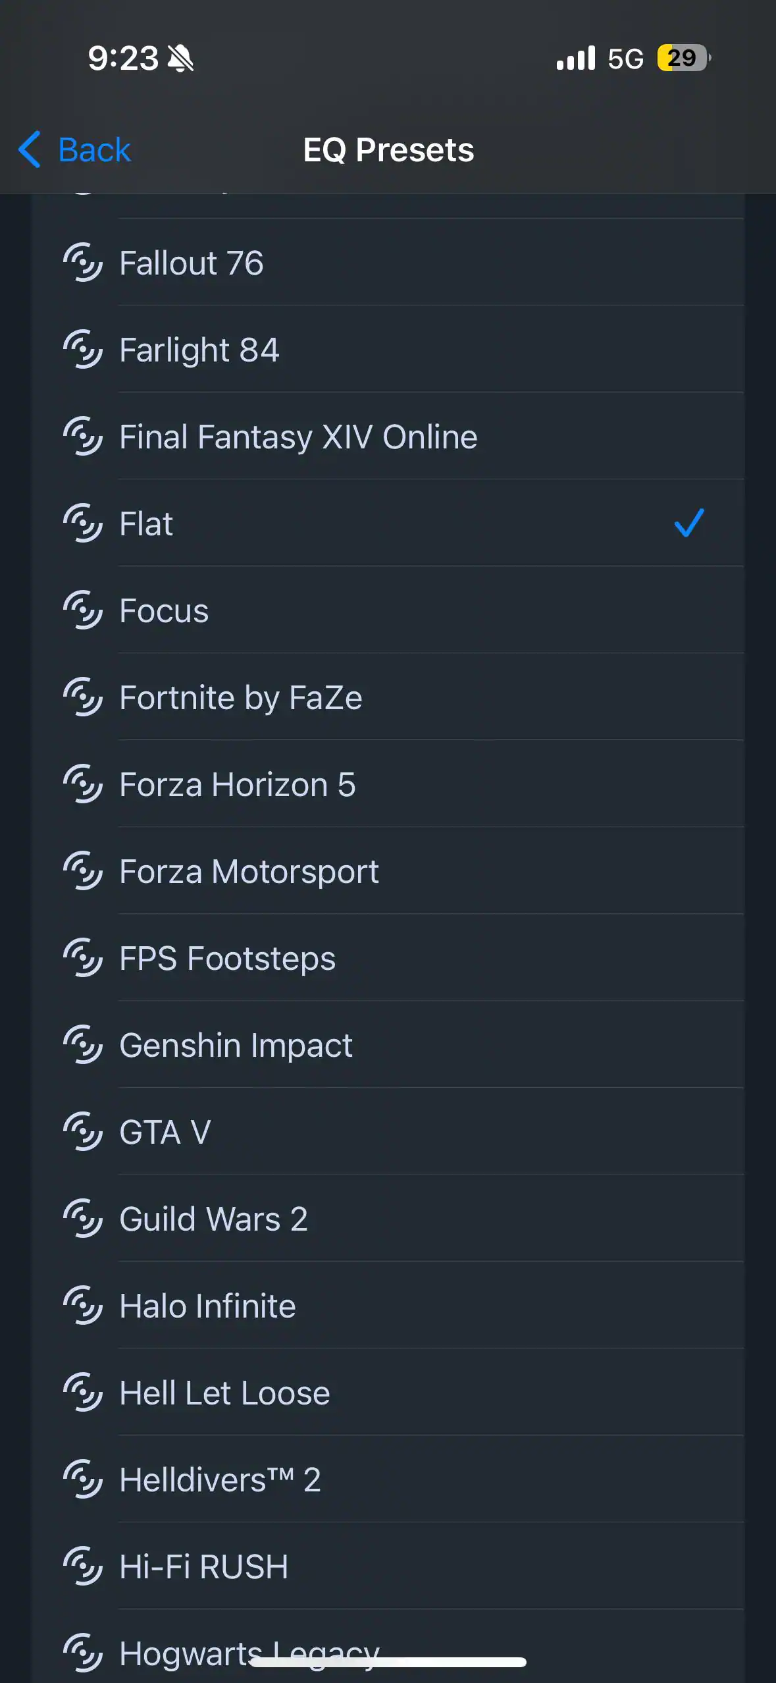776x1683 pixels.
Task: Choose the Guild Wars 2 preset
Action: pos(213,1219)
